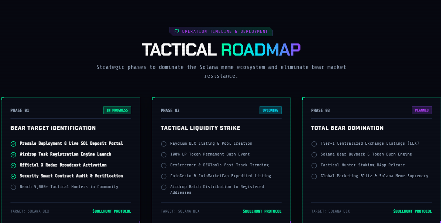The image size is (441, 223).
Task: Click Raydium DEX Listing & Pool Creation text
Action: click(211, 144)
